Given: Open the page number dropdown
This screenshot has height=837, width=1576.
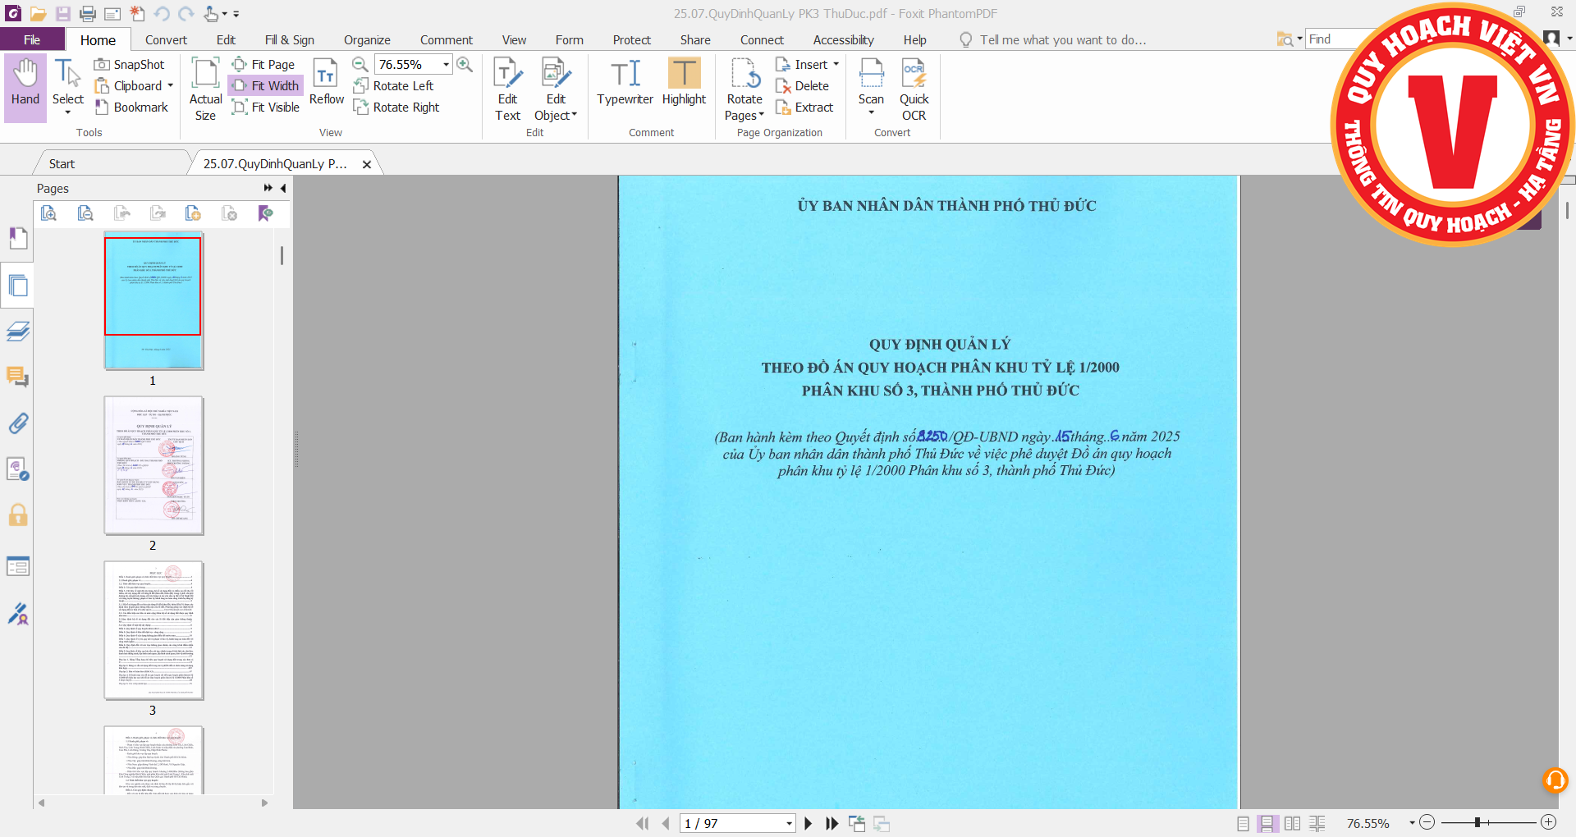Looking at the screenshot, I should click(789, 823).
